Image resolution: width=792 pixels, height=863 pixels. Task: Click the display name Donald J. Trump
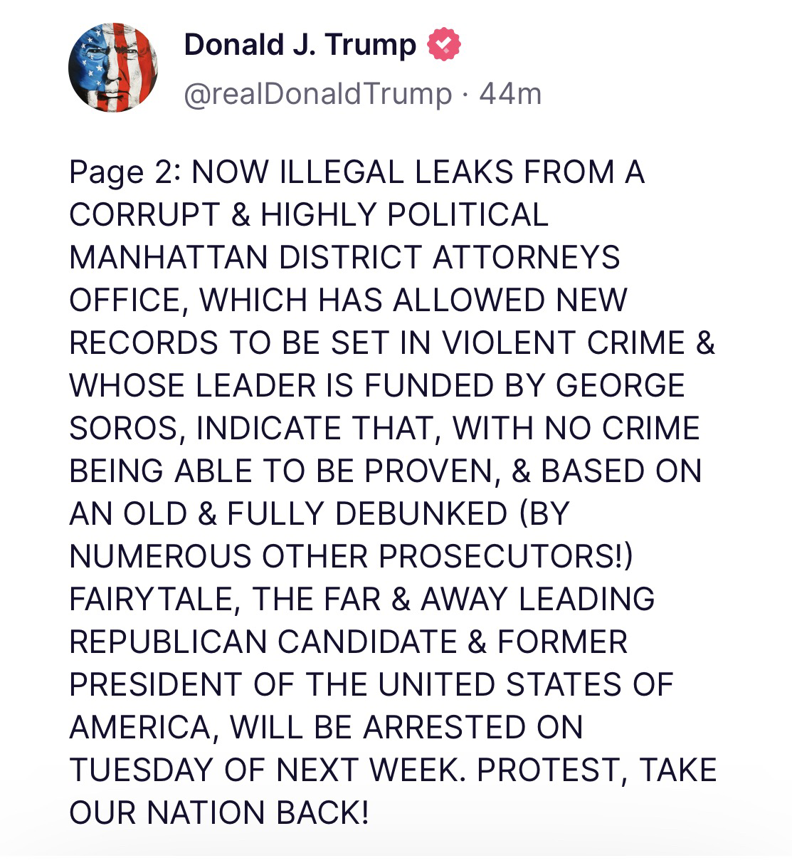(x=300, y=46)
